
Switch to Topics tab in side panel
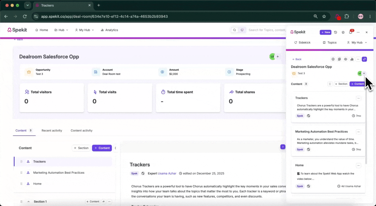pyautogui.click(x=330, y=42)
